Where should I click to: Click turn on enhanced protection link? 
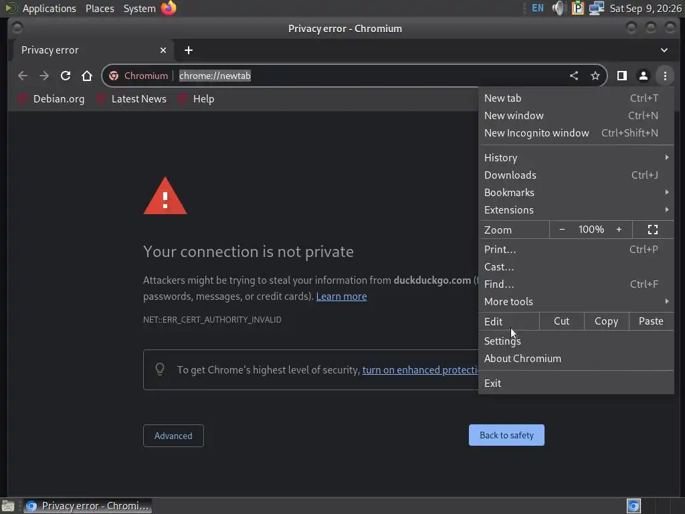420,369
